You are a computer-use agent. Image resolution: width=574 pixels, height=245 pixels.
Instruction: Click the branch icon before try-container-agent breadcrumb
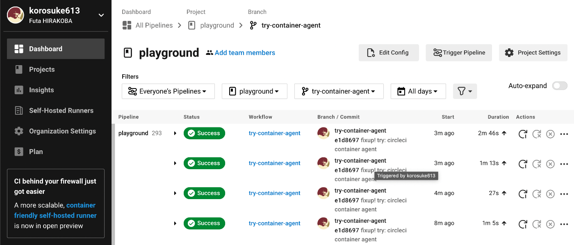click(x=253, y=25)
